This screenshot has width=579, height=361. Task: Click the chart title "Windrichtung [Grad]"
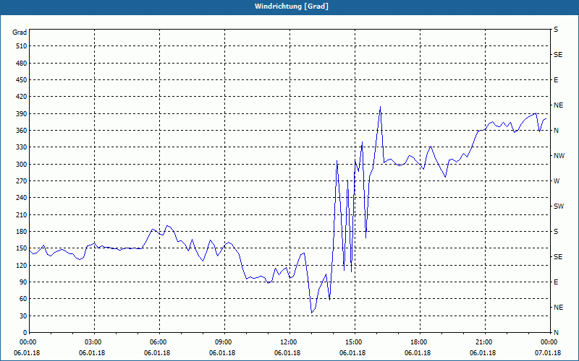click(292, 6)
